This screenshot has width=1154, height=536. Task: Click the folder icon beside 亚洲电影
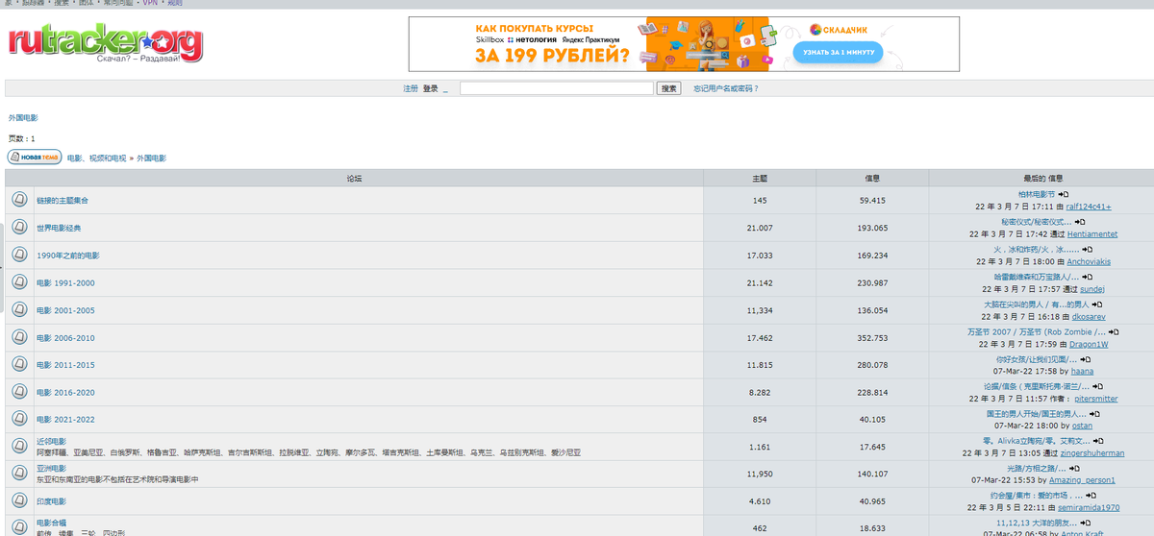coord(19,474)
